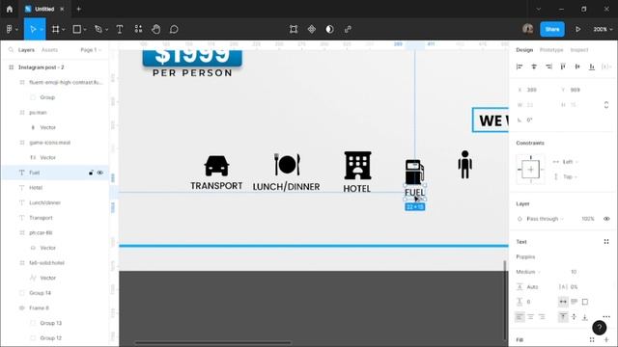Toggle the lock on Fuel layer
The height and width of the screenshot is (347, 618).
[x=91, y=173]
